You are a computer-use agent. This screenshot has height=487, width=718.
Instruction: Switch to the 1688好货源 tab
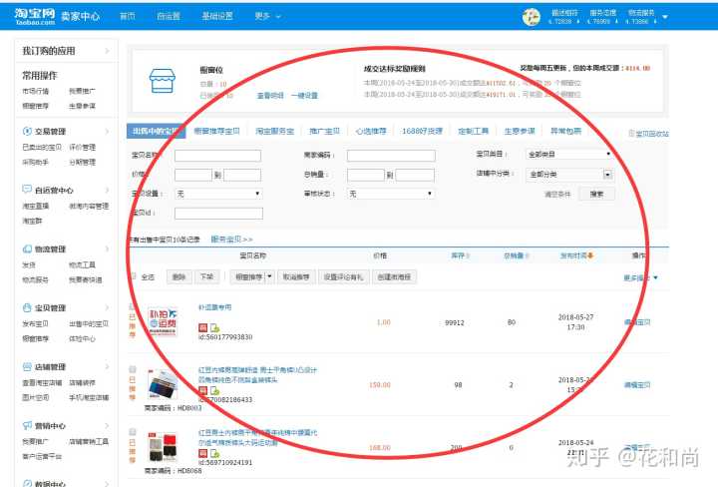422,131
